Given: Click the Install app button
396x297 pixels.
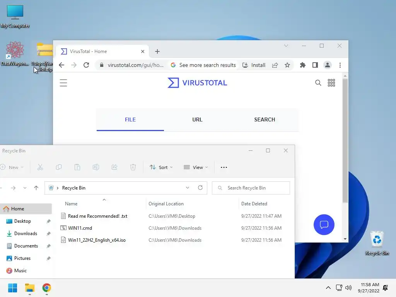Looking at the screenshot, I should (x=254, y=65).
